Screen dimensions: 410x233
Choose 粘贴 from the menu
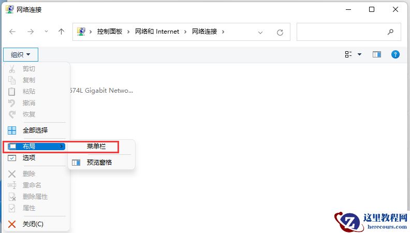37,92
